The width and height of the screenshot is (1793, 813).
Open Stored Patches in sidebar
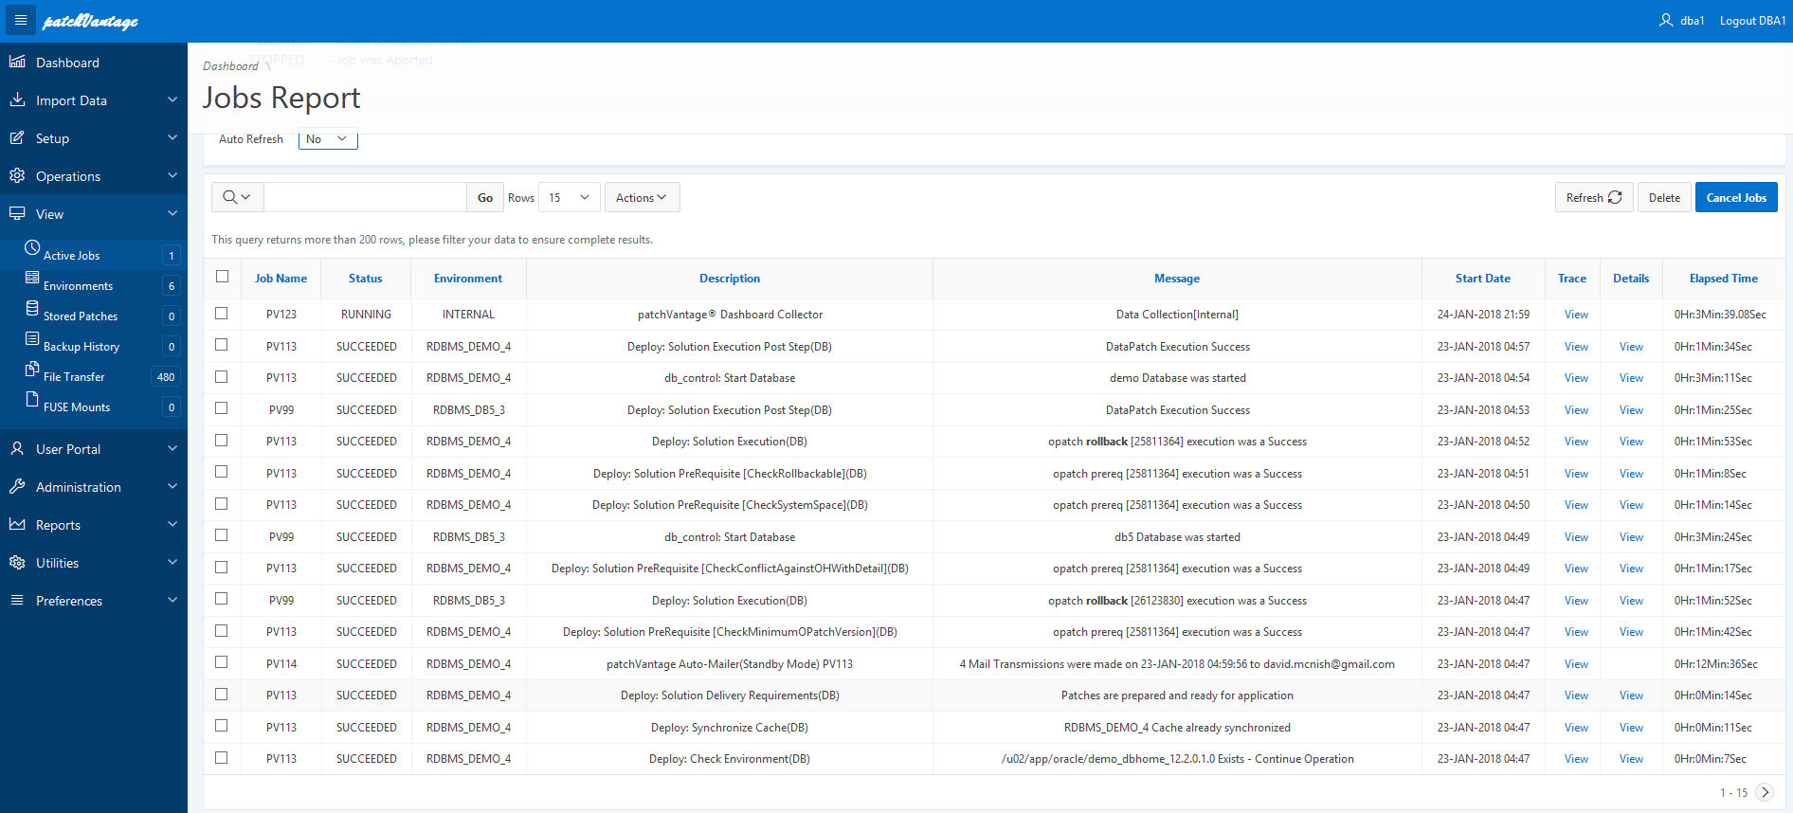(x=81, y=316)
